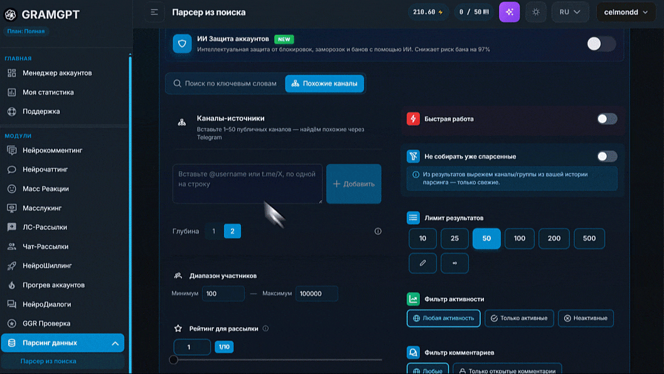Image resolution: width=664 pixels, height=374 pixels.
Task: Collapse the Парсинг данных section chevron
Action: point(115,343)
